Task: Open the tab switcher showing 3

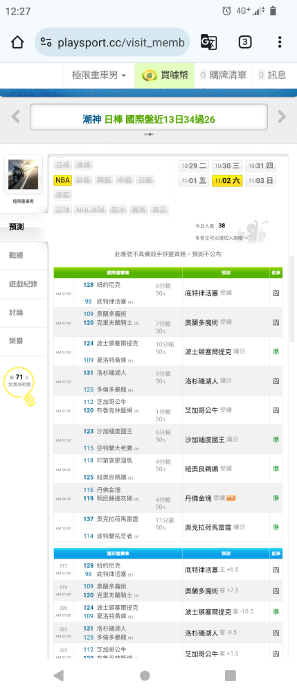Action: point(245,42)
